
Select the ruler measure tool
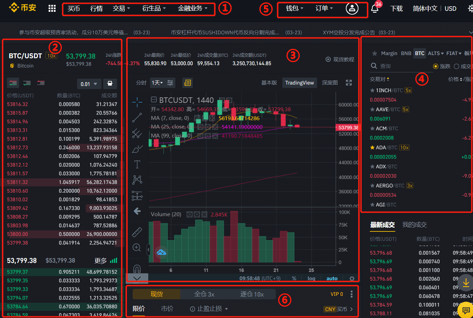(x=137, y=232)
